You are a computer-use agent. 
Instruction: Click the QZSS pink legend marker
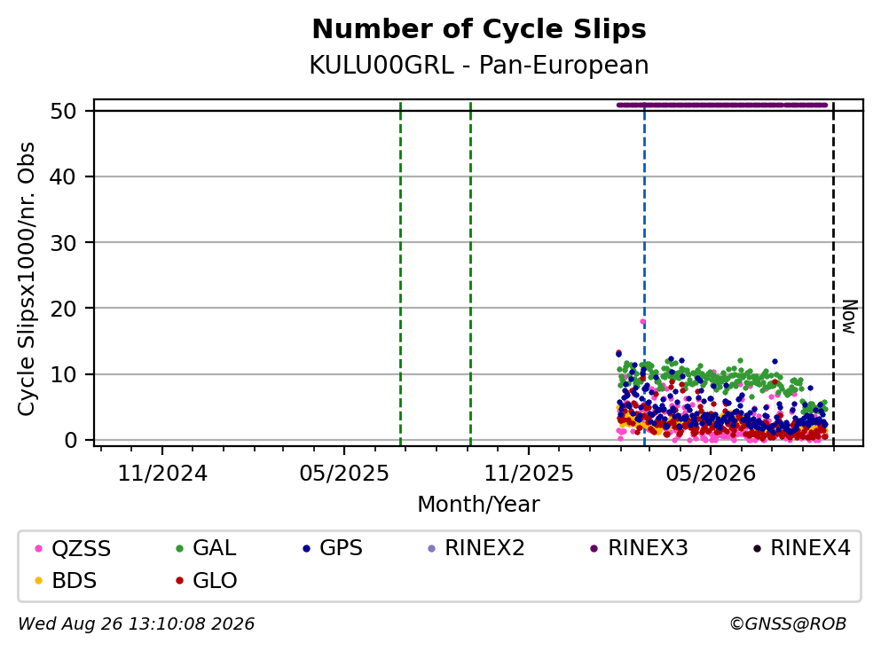pyautogui.click(x=38, y=549)
